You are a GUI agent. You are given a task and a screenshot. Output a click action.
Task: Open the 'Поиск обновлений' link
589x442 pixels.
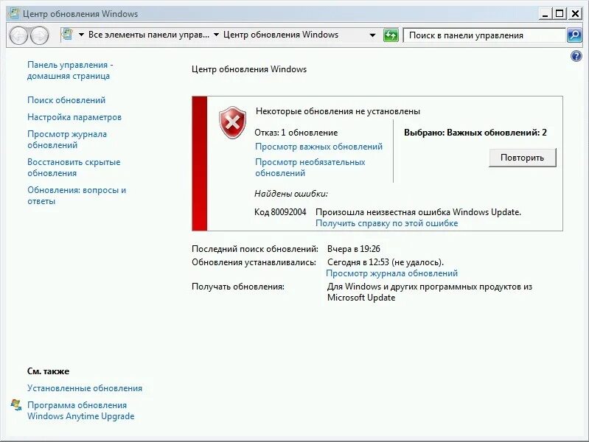tap(66, 100)
